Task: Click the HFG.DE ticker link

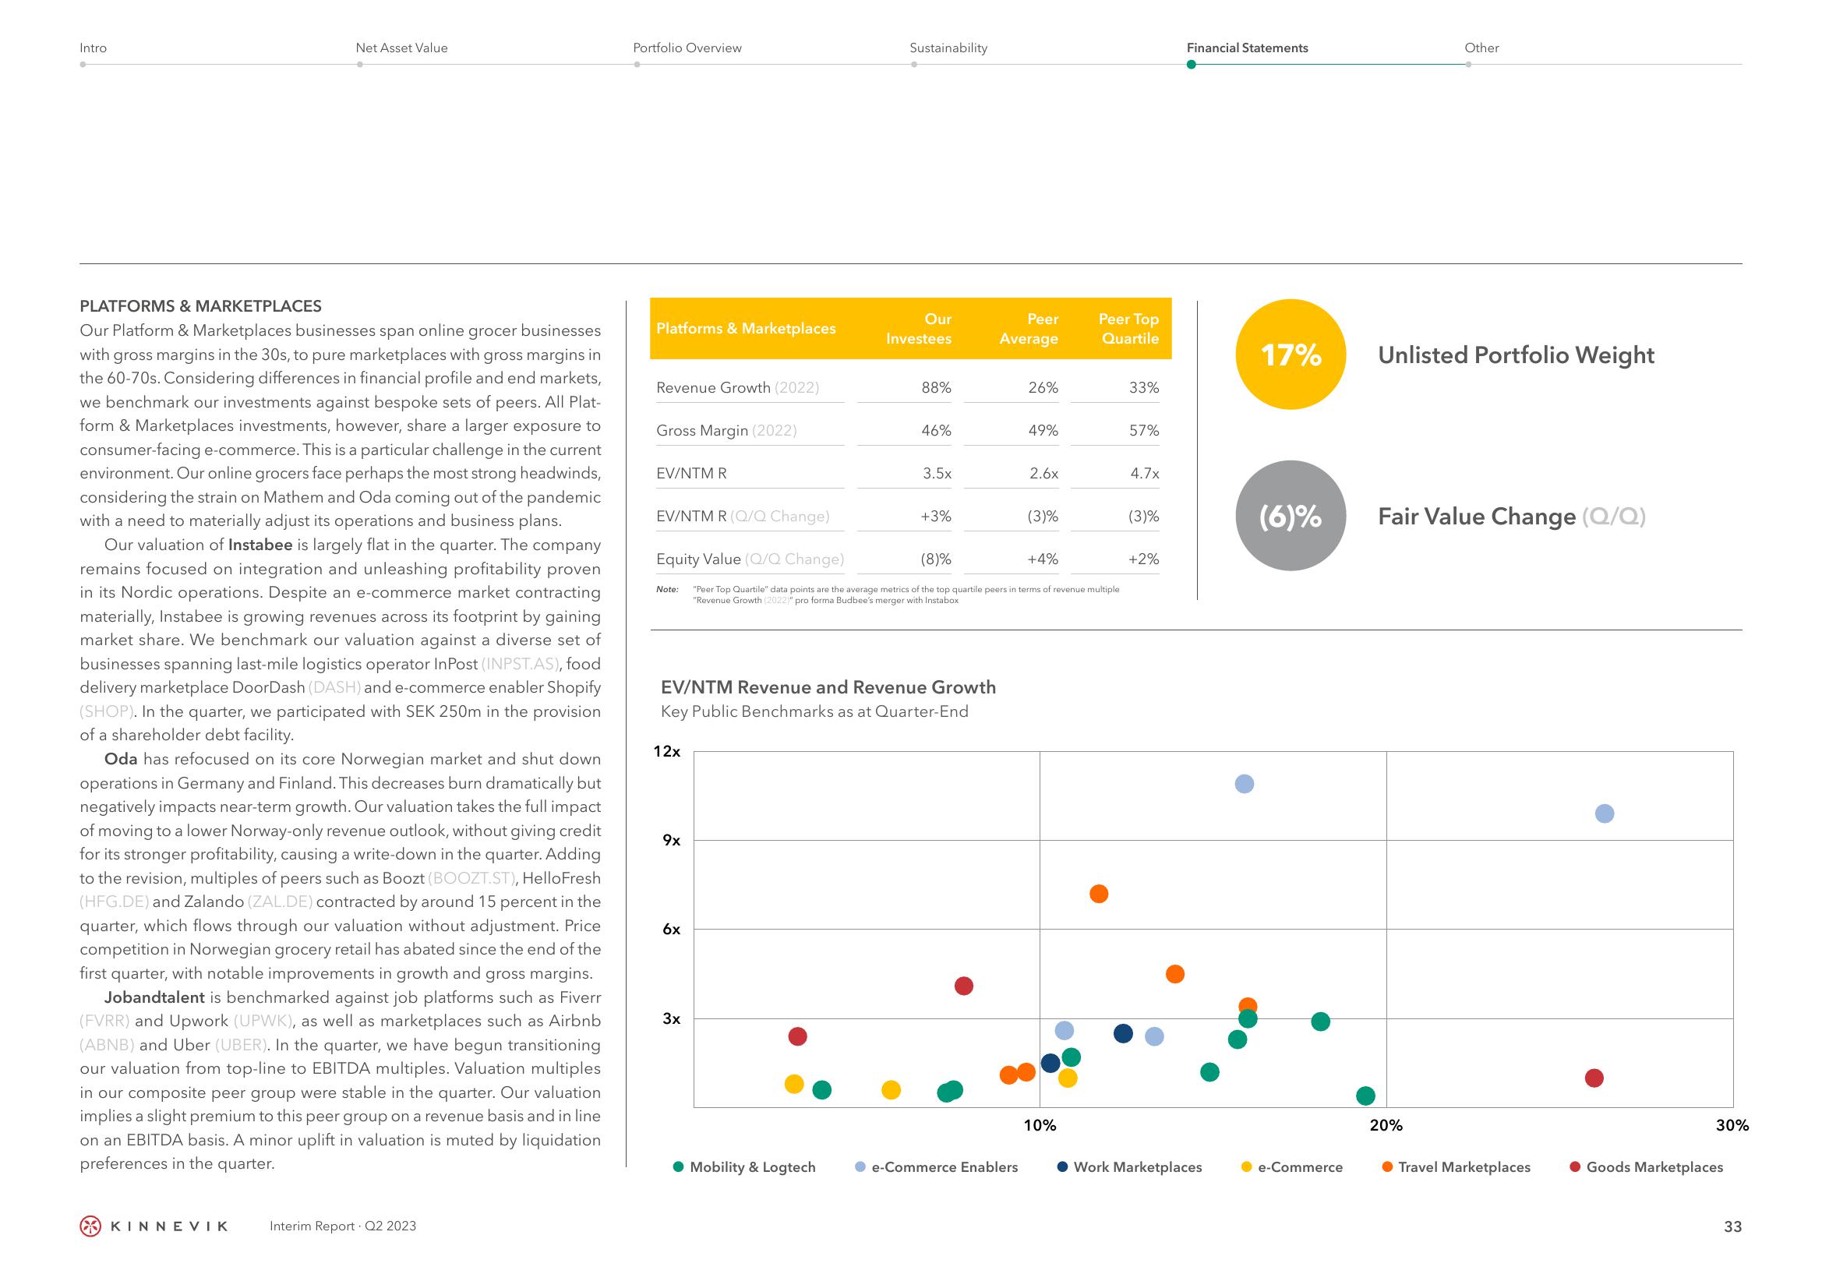Action: coord(115,902)
